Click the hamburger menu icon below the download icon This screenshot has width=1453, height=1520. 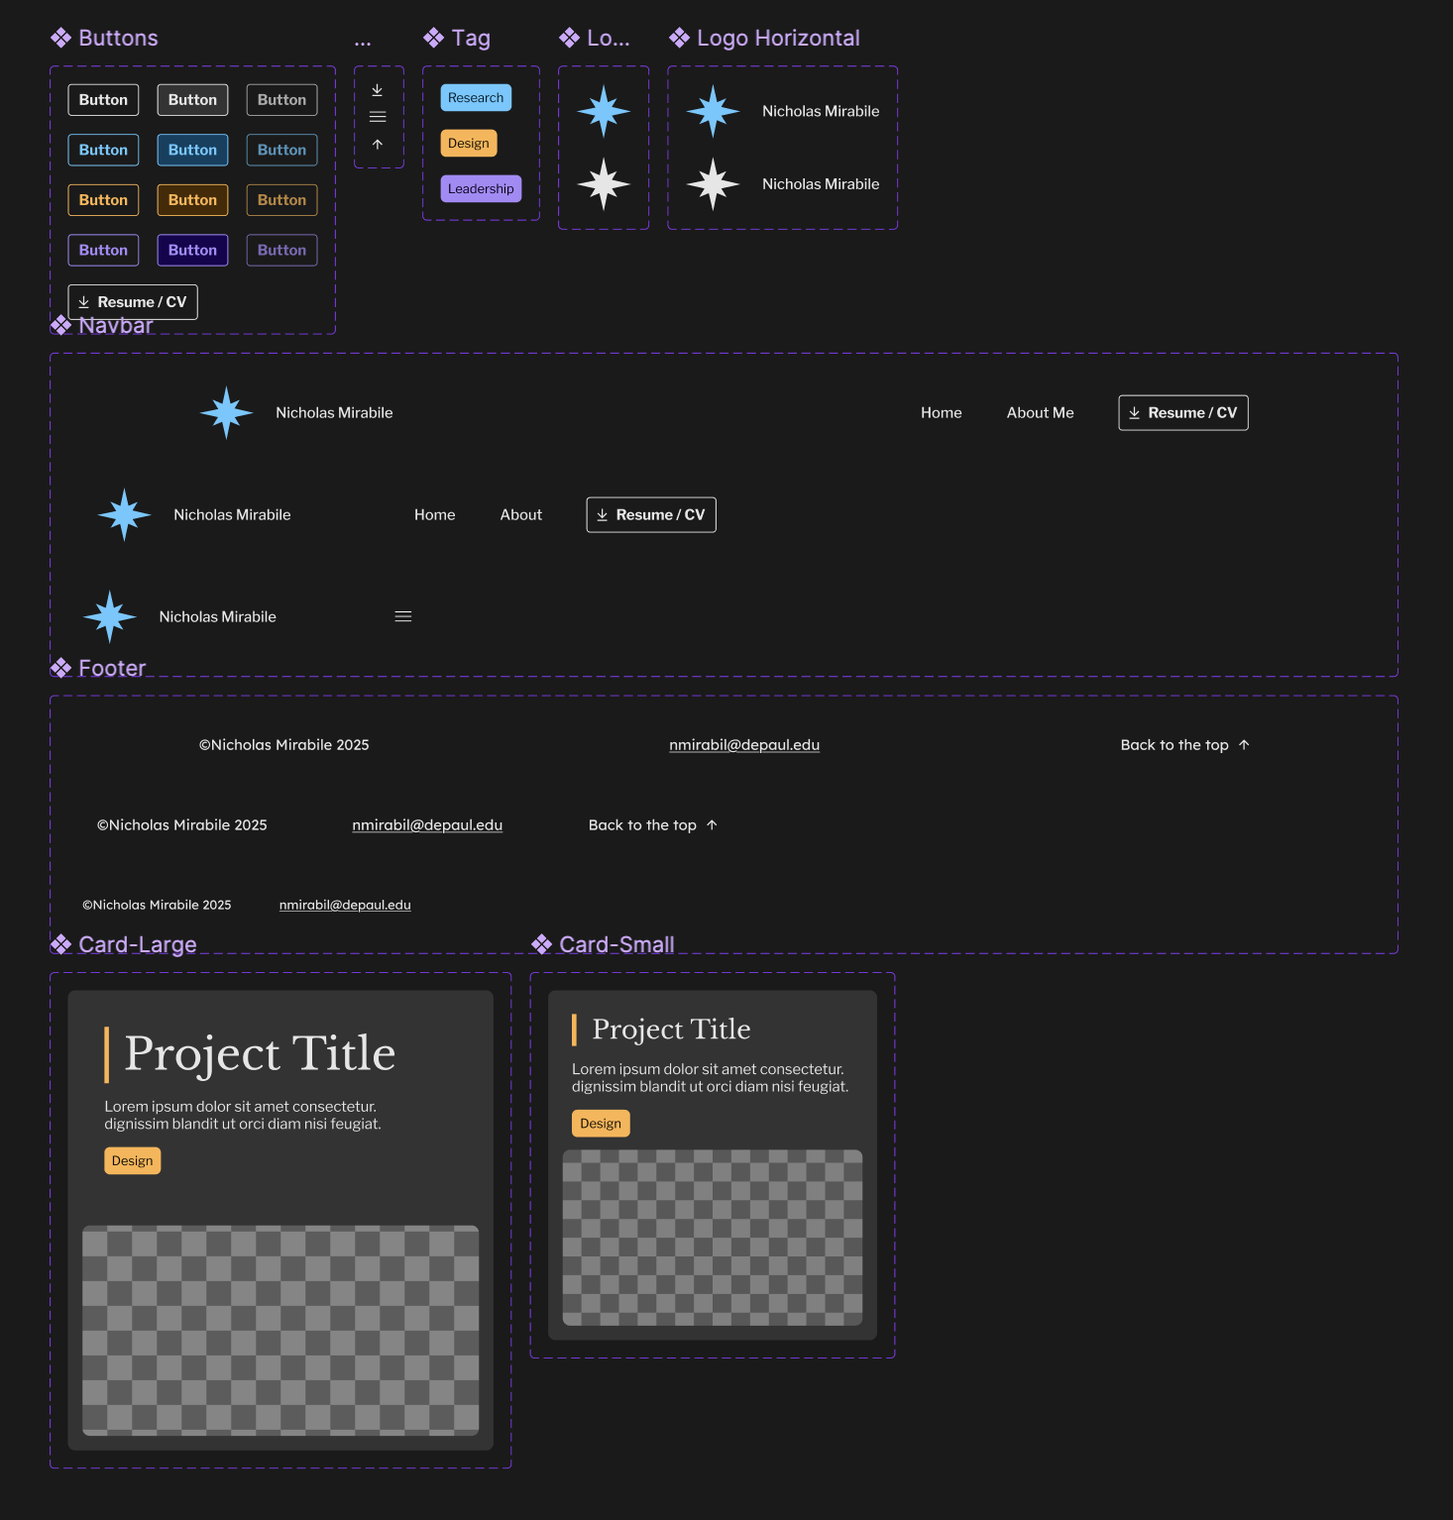378,116
